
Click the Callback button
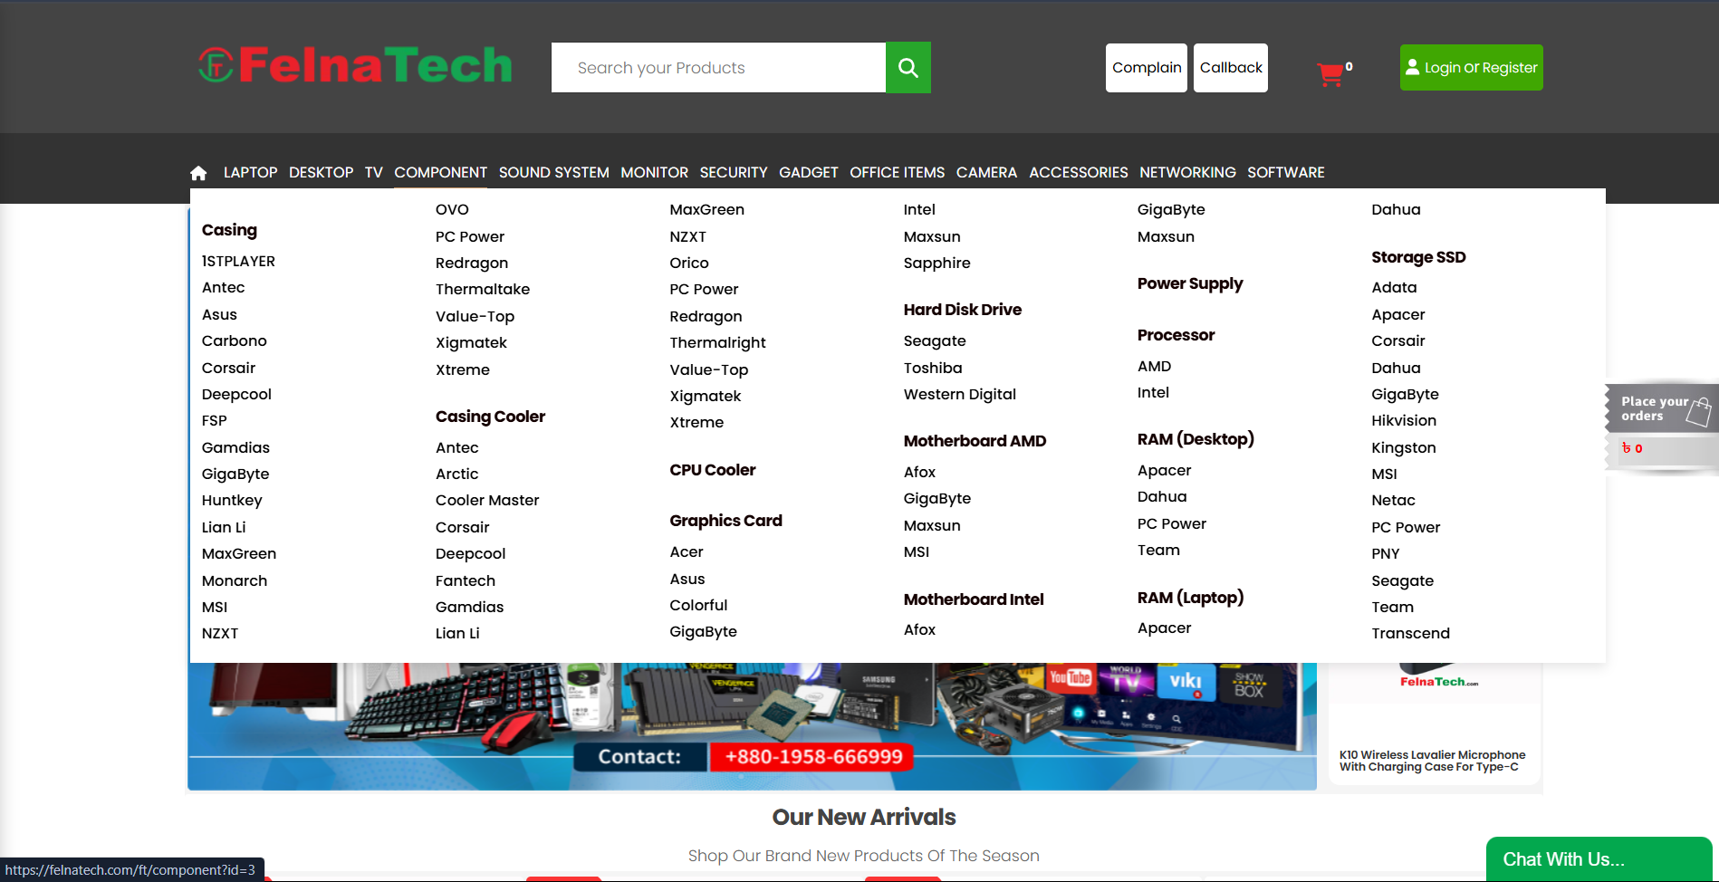click(1231, 68)
